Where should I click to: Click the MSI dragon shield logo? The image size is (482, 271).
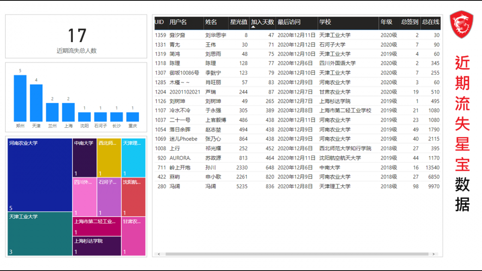click(x=462, y=25)
